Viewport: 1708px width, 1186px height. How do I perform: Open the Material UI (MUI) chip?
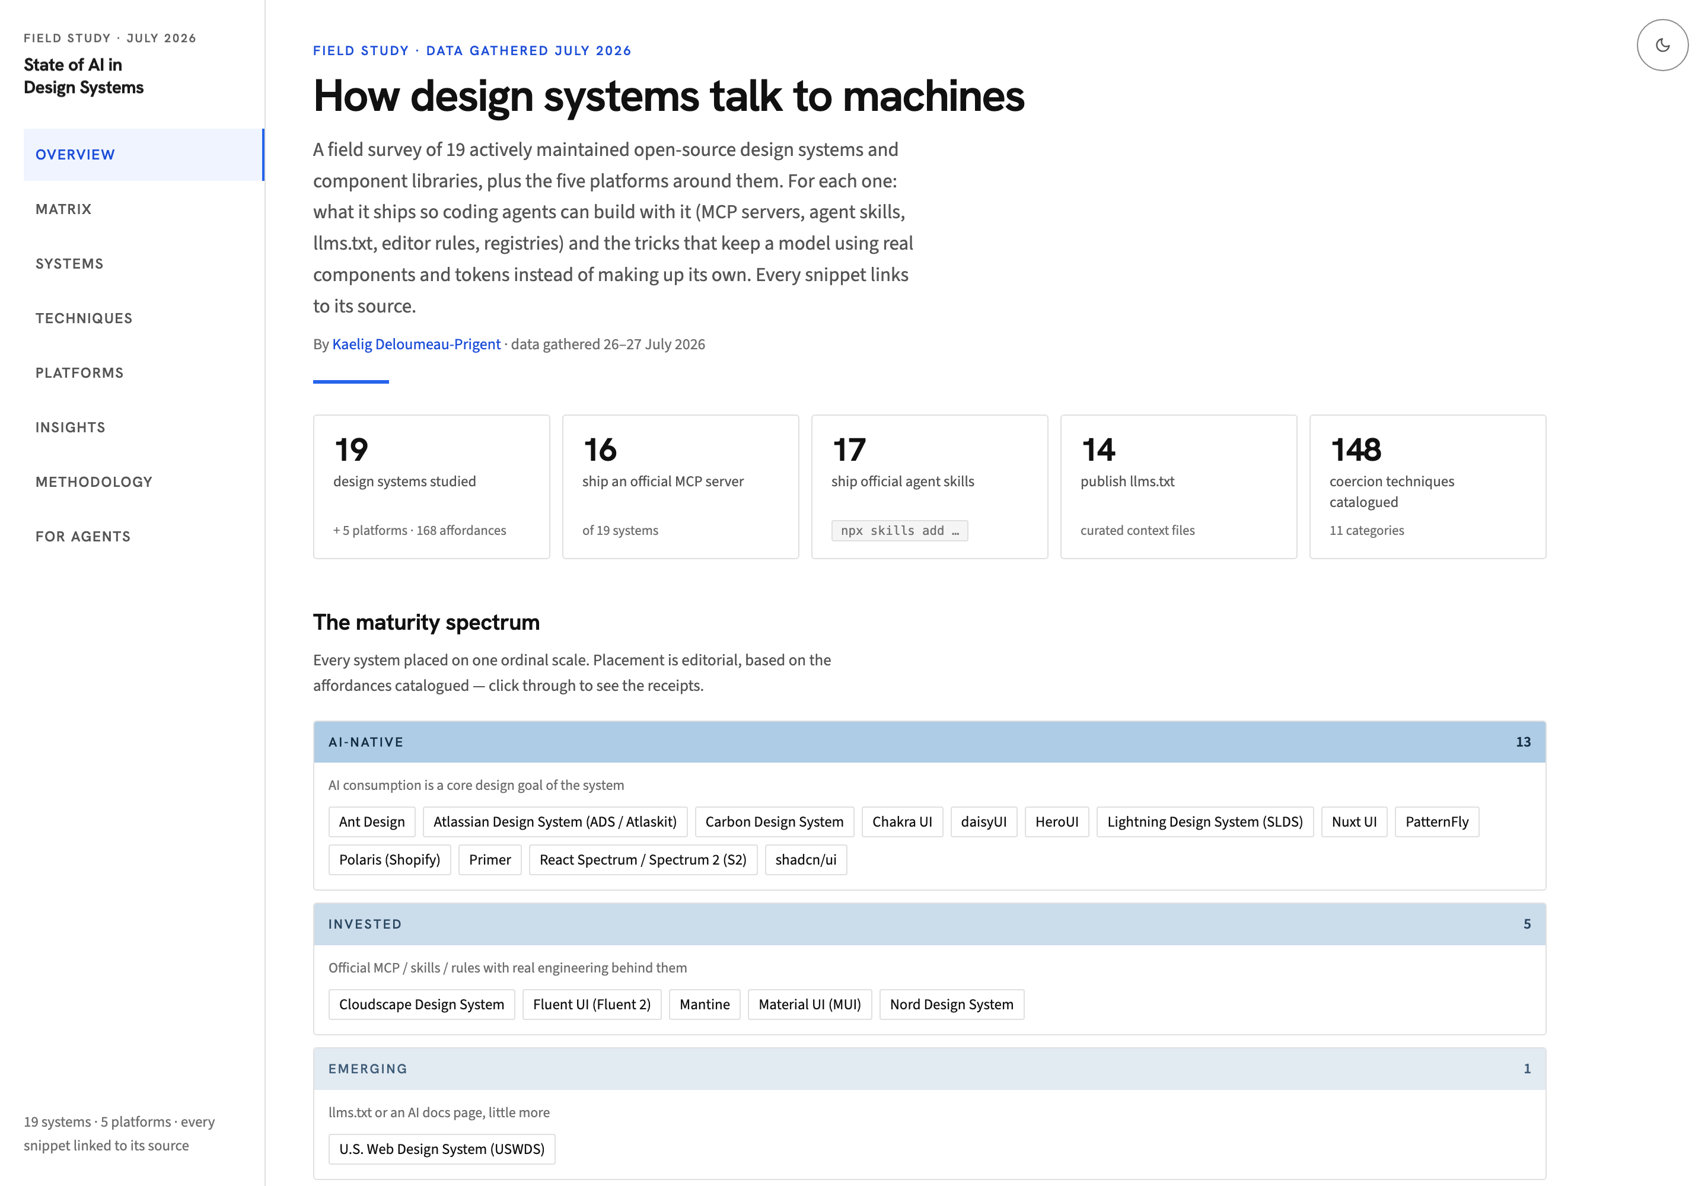pyautogui.click(x=810, y=1005)
